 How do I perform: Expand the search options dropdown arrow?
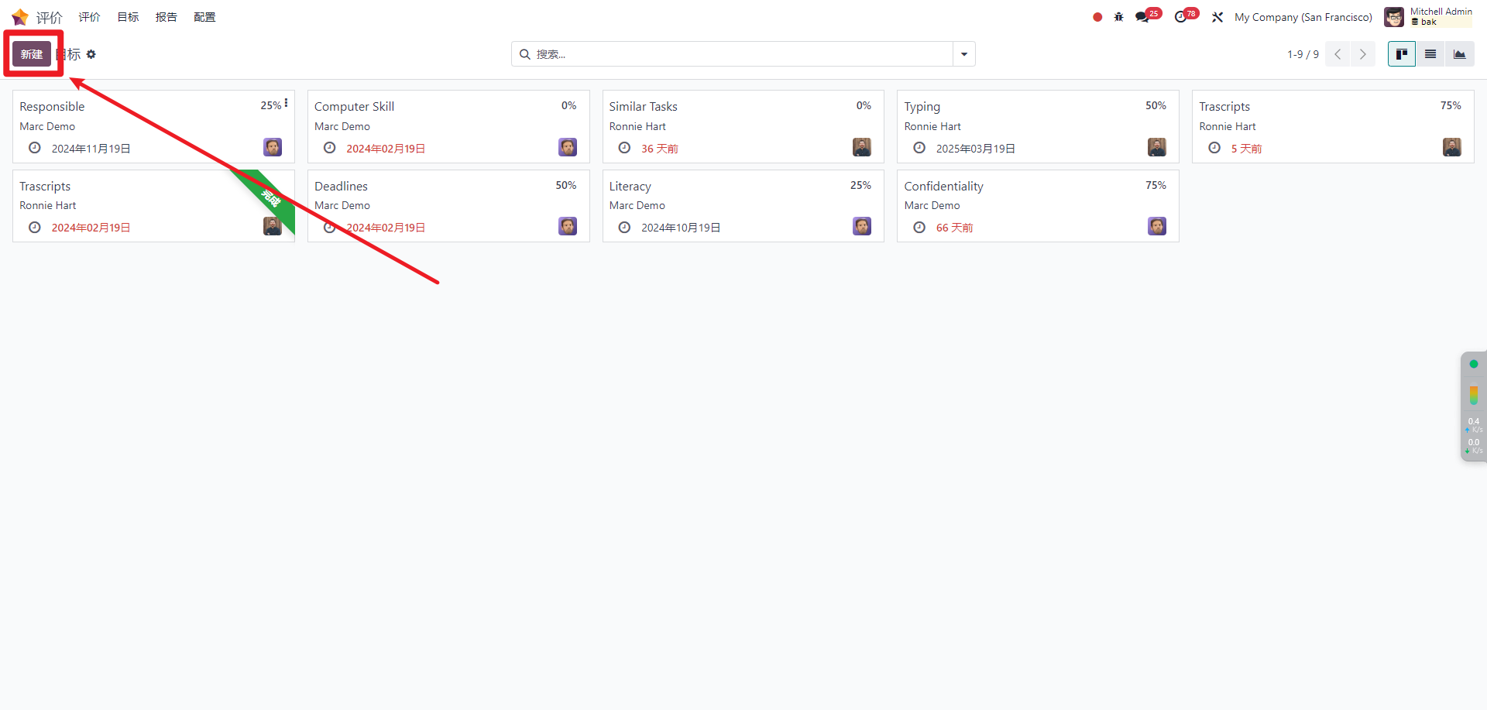point(964,54)
